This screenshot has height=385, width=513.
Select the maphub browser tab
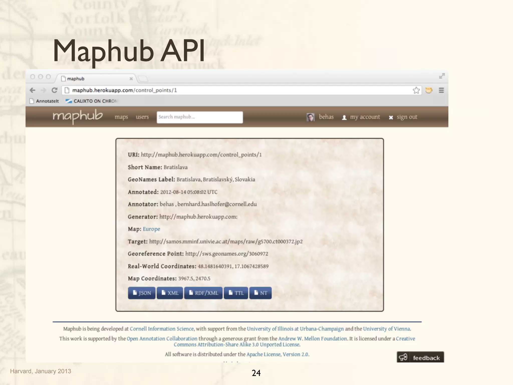tap(96, 79)
